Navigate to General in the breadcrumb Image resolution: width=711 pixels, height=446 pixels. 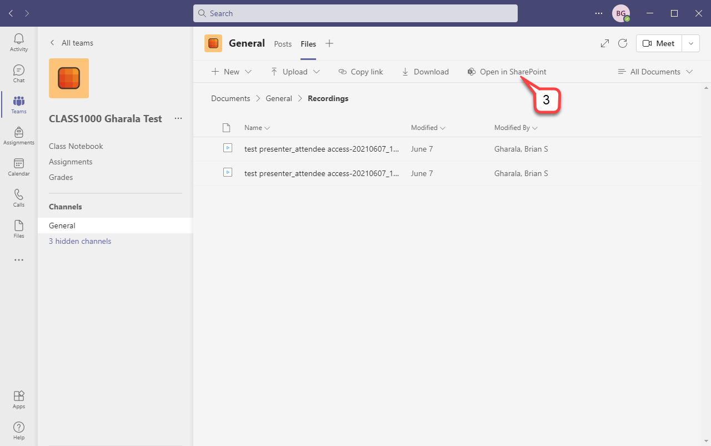(279, 98)
